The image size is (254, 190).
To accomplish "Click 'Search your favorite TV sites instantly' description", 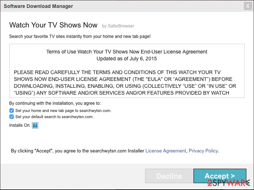I will 80,36.
